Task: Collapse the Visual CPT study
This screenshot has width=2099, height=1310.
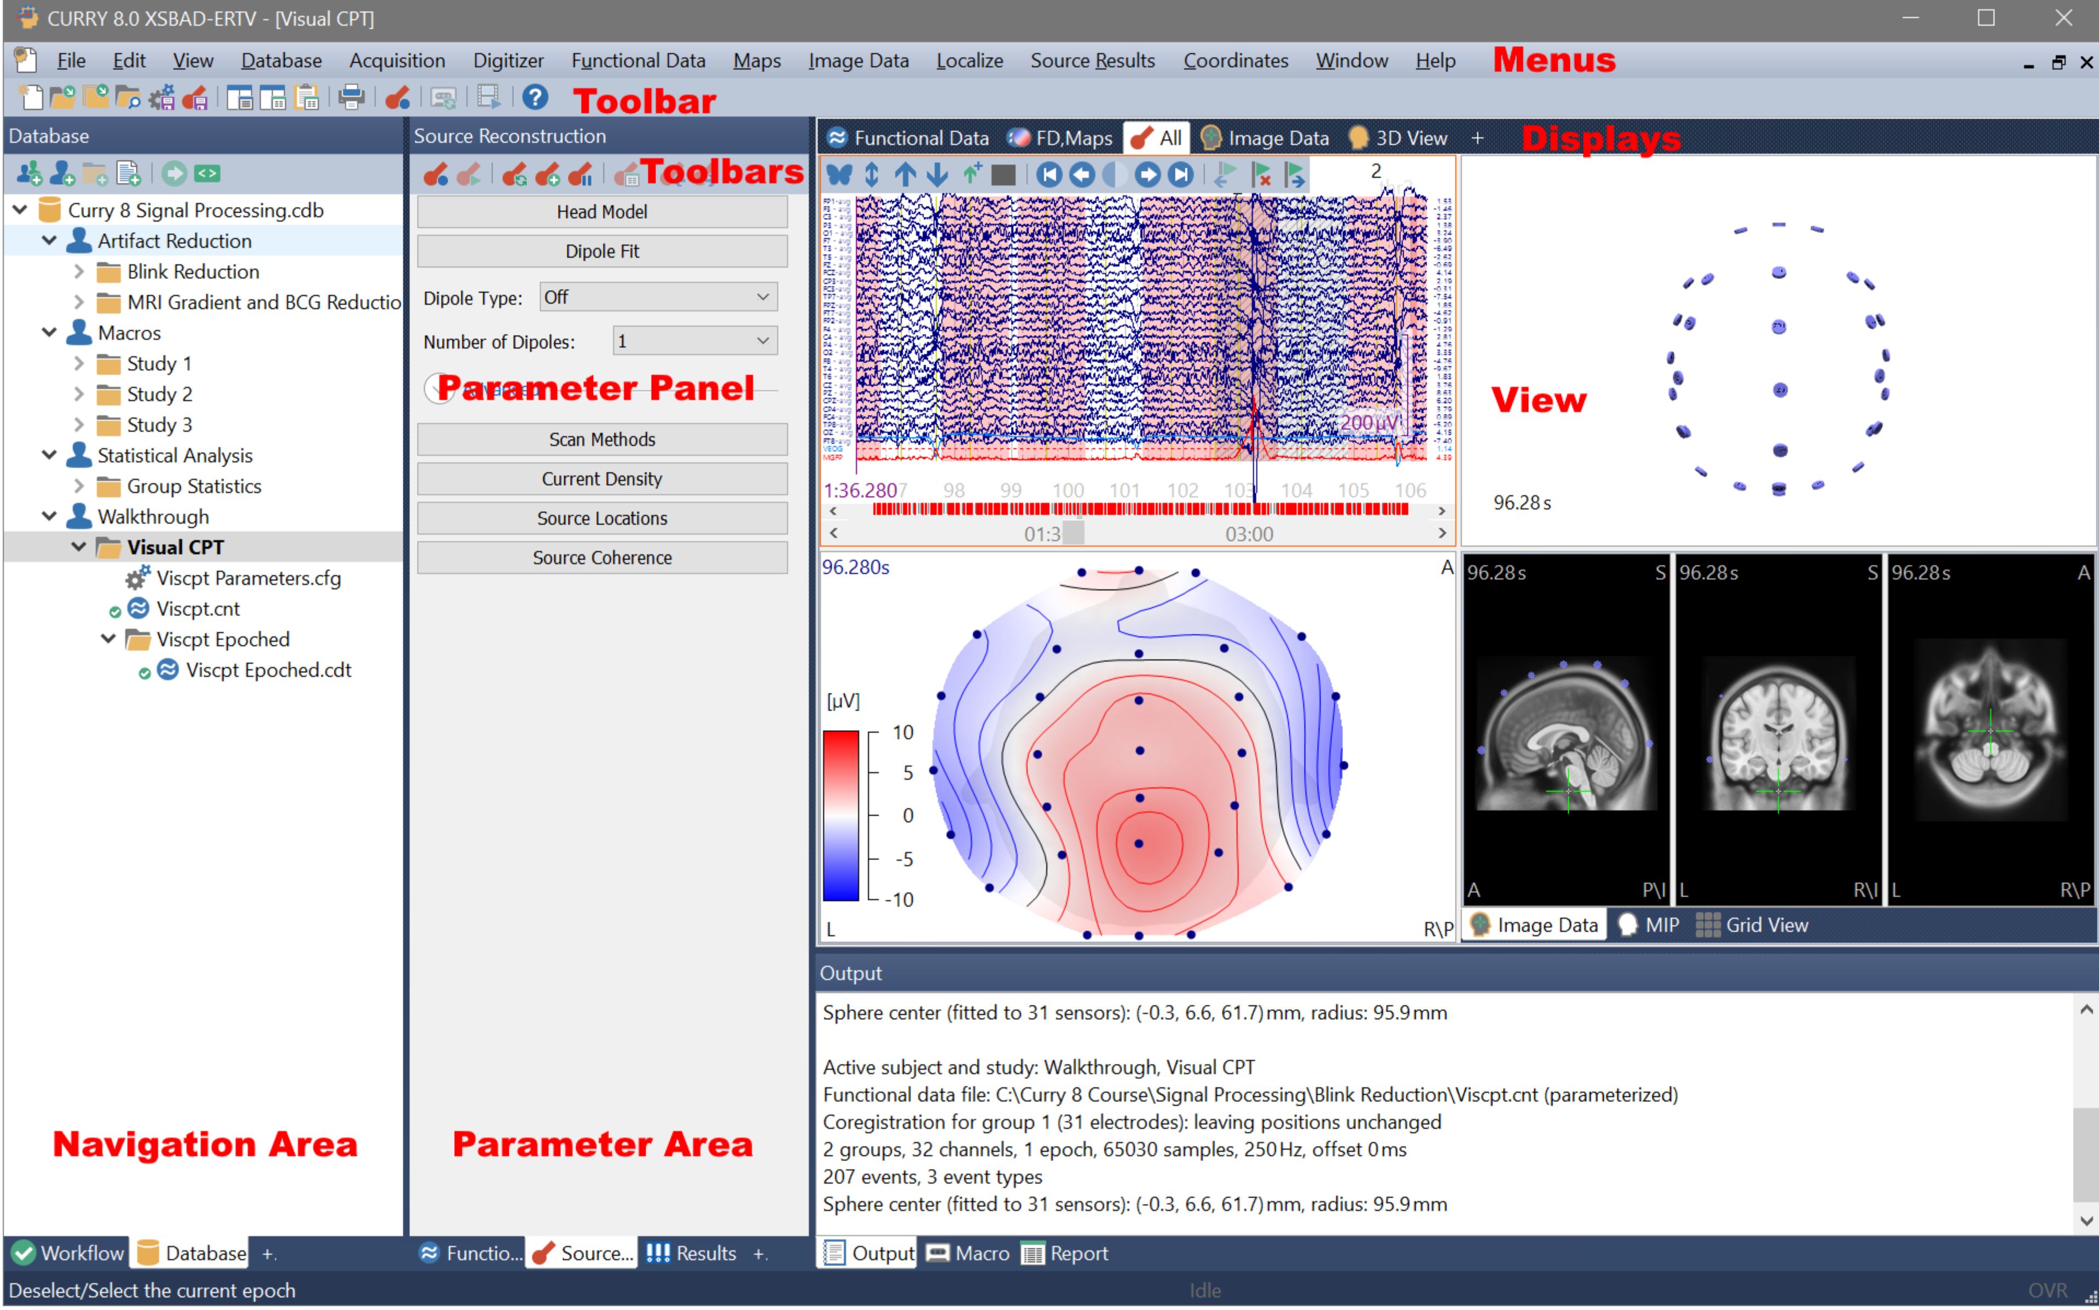Action: (79, 547)
